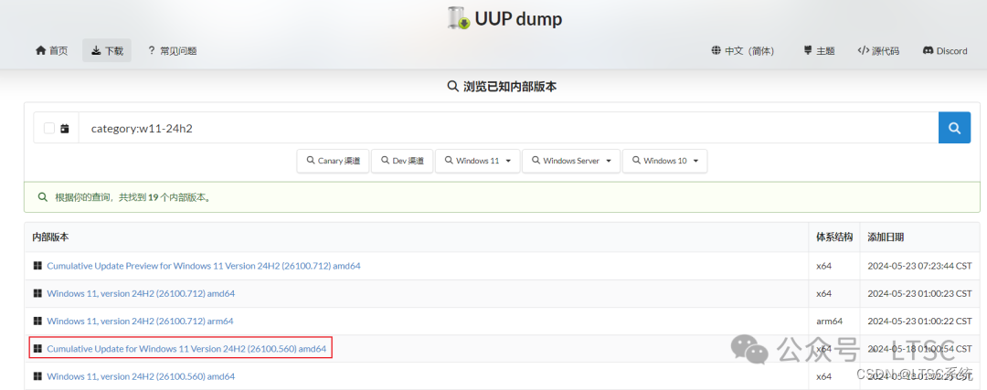The width and height of the screenshot is (987, 390).
Task: Expand the Windows 11 dropdown
Action: point(477,161)
